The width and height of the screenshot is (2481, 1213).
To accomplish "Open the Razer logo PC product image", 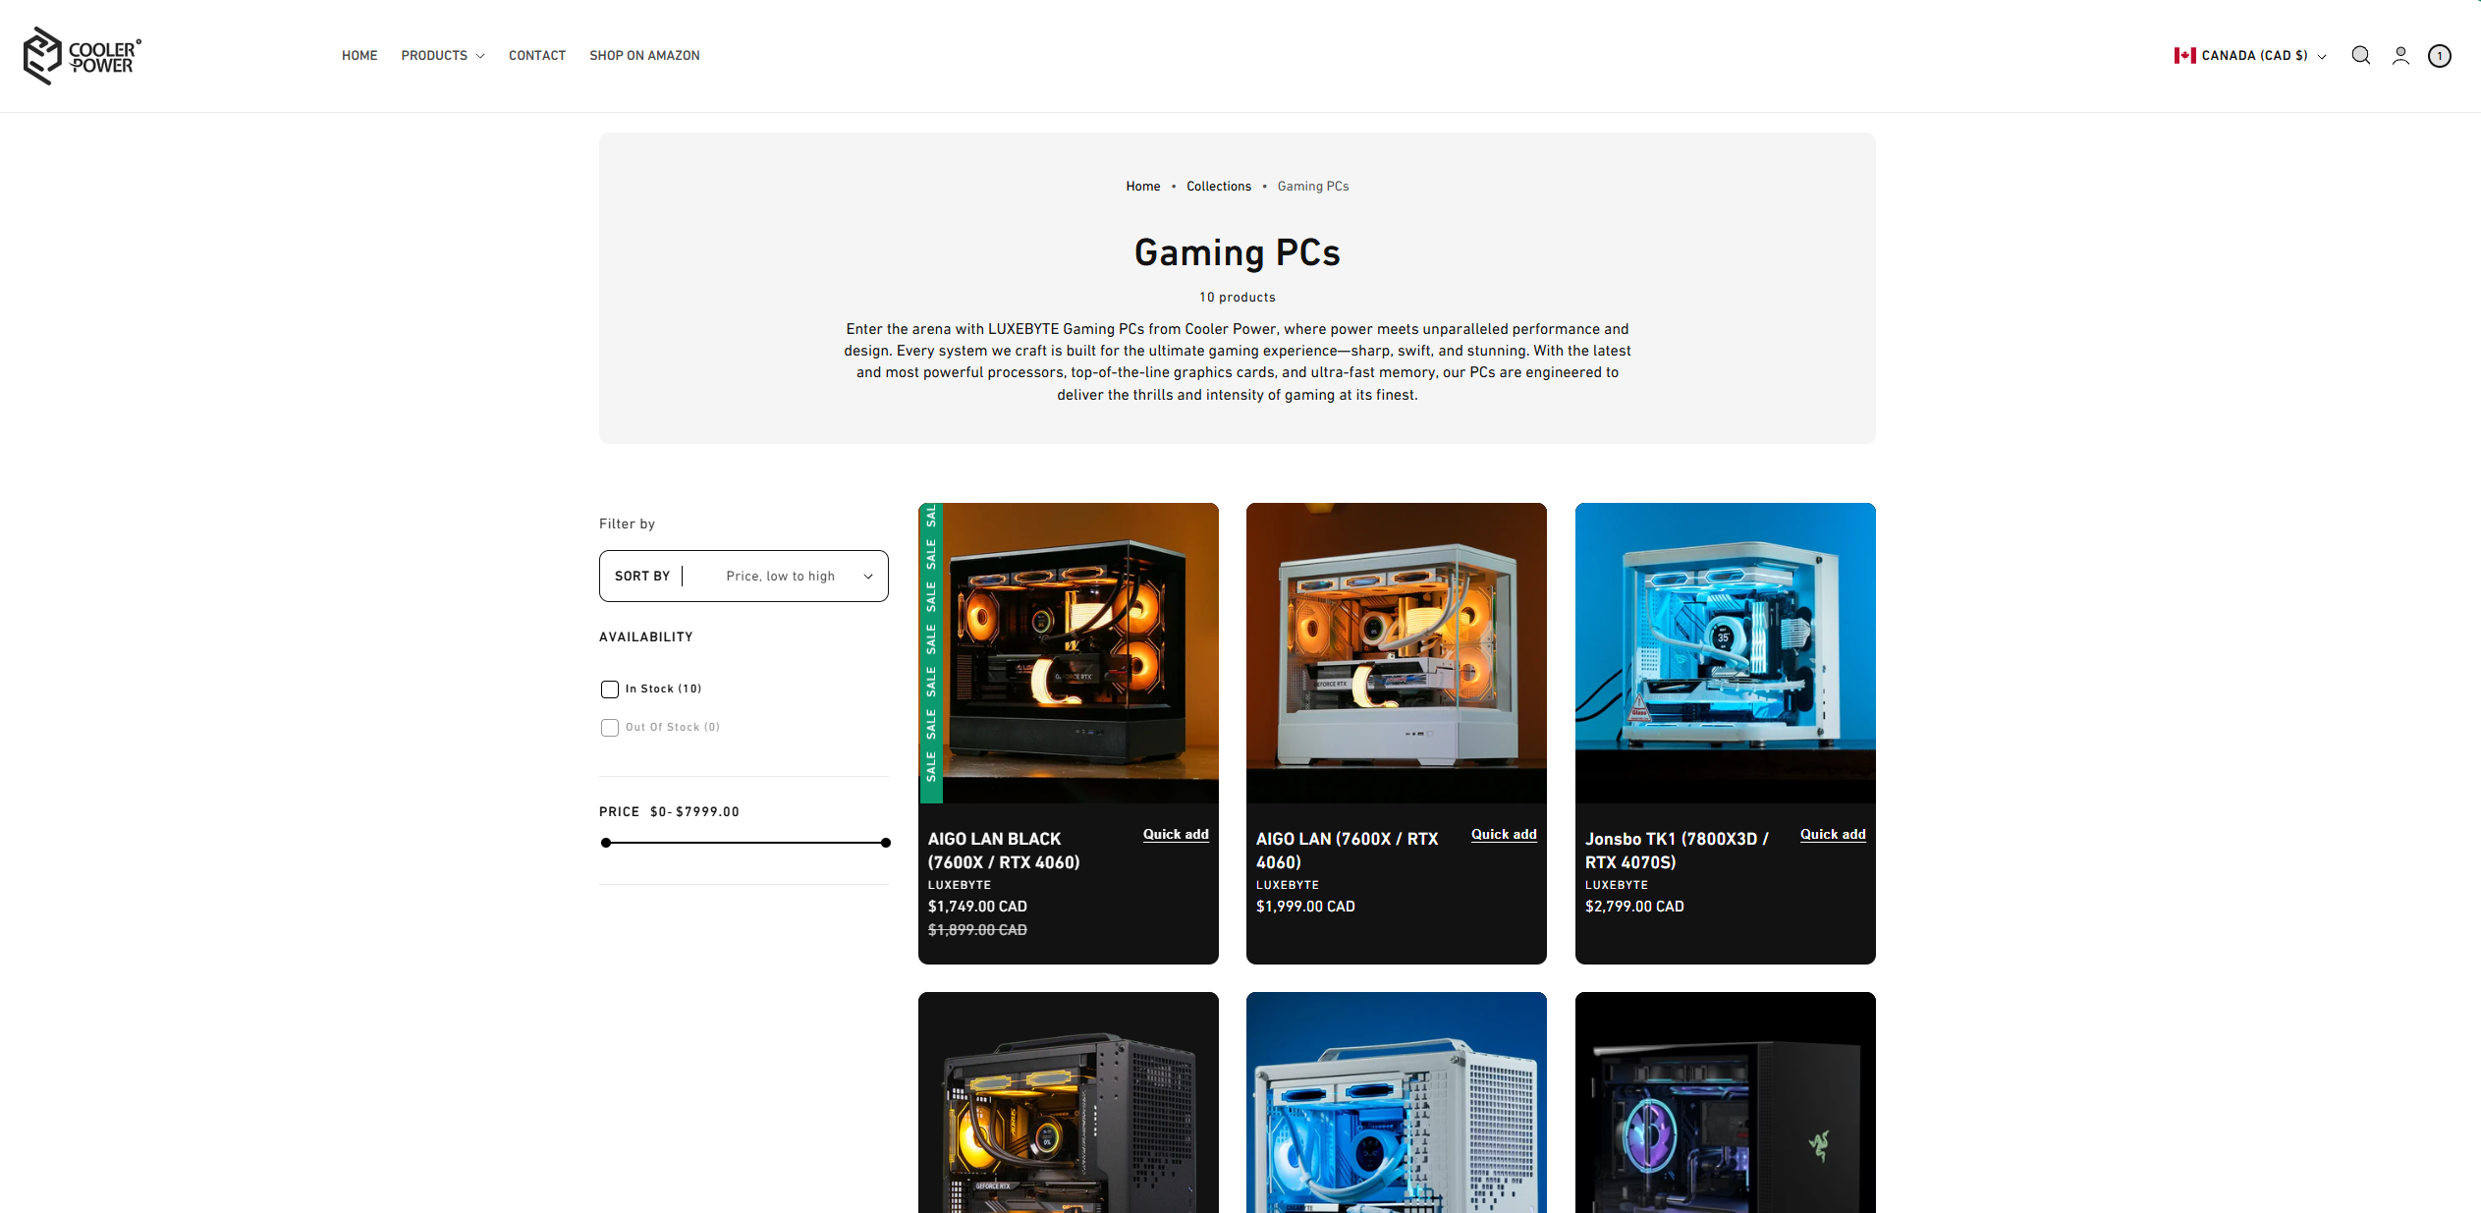I will tap(1726, 1102).
